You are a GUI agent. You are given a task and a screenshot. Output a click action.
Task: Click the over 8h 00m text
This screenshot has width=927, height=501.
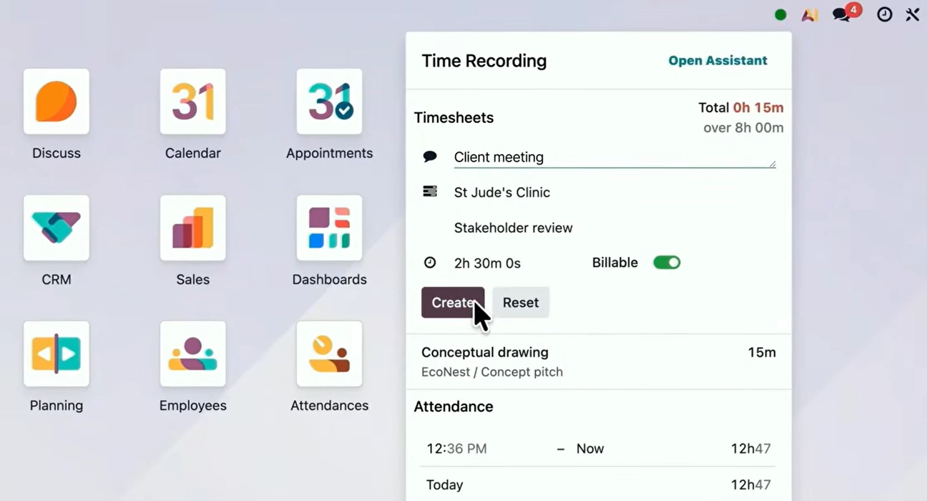pos(743,128)
